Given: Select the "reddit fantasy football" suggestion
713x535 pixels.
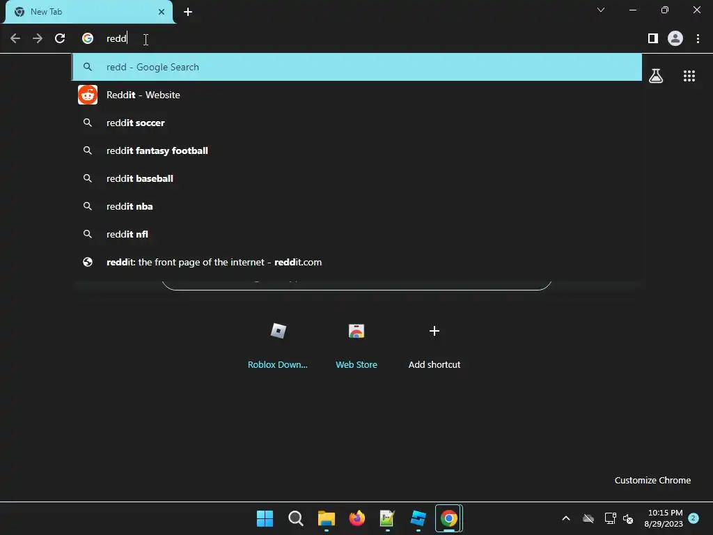Looking at the screenshot, I should (x=356, y=150).
